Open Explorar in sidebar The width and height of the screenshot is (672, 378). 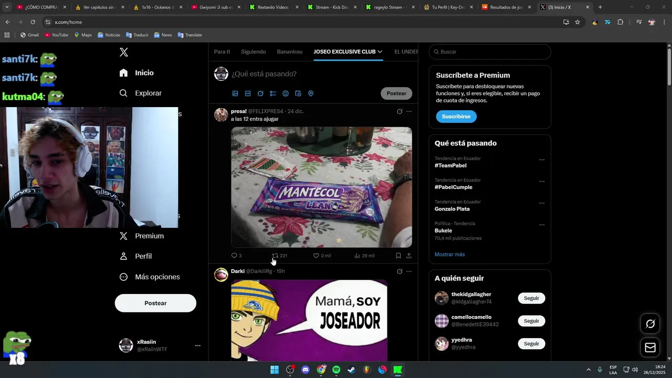tap(140, 93)
